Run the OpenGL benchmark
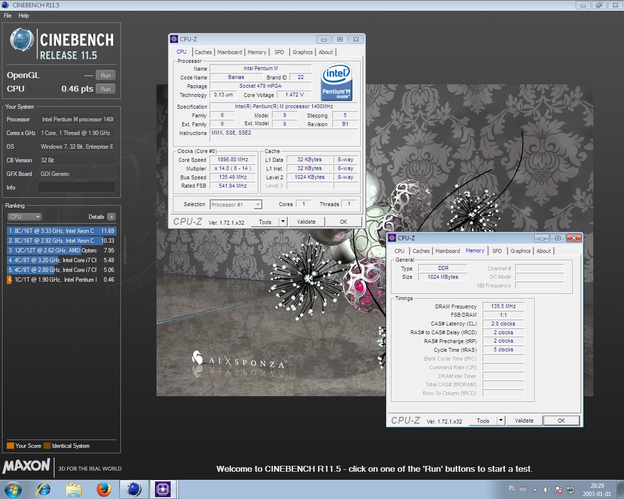Image resolution: width=624 pixels, height=499 pixels. click(x=106, y=75)
